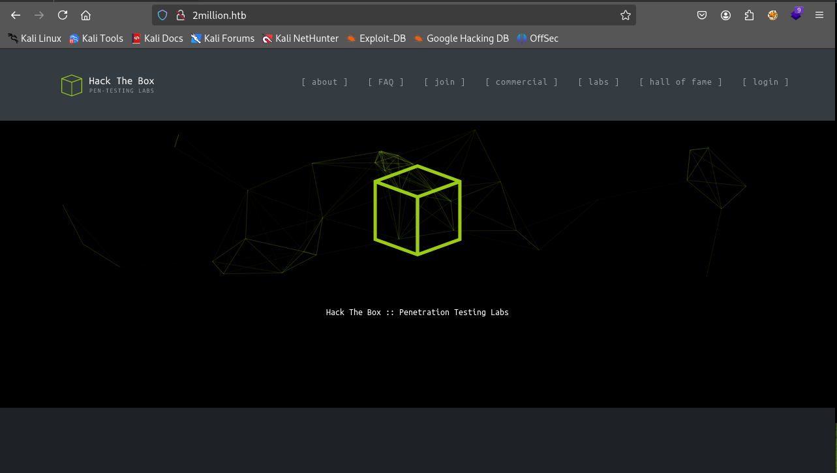Open the [ join ] navigation item
This screenshot has height=473, width=837.
tap(444, 82)
